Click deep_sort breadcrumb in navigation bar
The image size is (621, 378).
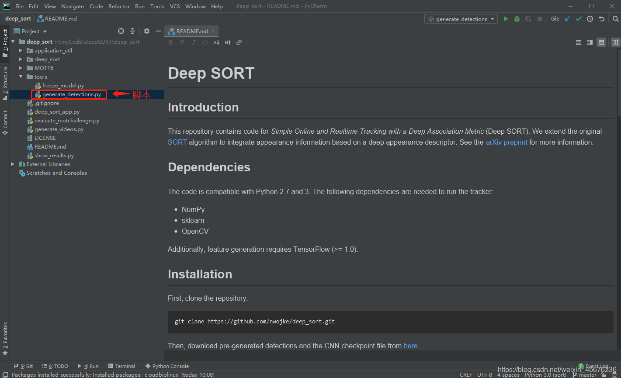18,19
